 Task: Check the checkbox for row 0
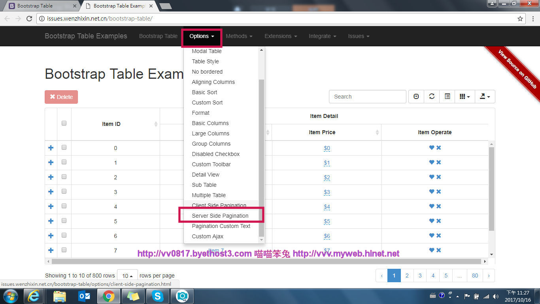(64, 147)
